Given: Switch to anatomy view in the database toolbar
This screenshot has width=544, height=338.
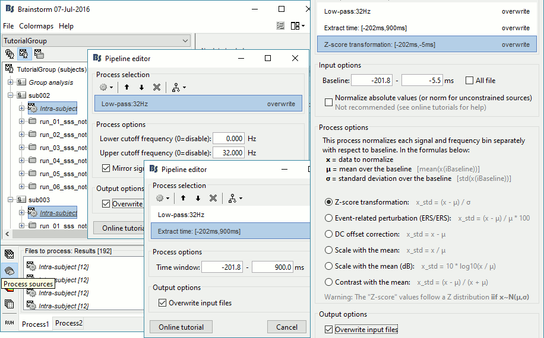Looking at the screenshot, I should (10, 54).
